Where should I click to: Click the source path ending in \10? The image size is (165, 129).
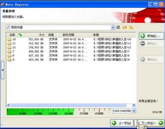(112, 39)
